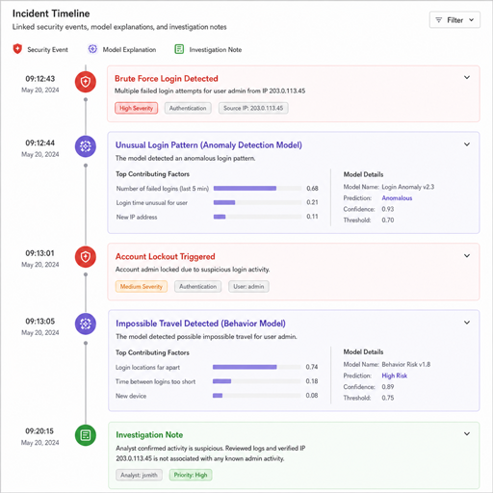Open Brute Force Login Detected title

[167, 79]
